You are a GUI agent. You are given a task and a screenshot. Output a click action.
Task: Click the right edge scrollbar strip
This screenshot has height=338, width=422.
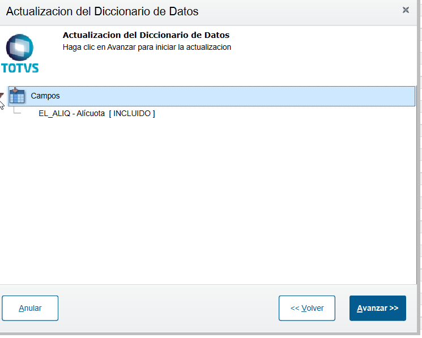coord(419,166)
